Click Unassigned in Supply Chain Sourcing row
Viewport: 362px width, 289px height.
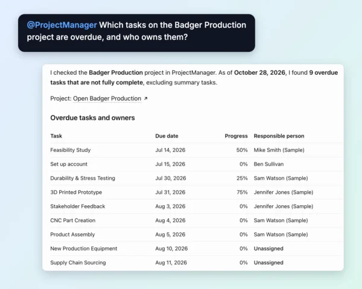[268, 262]
